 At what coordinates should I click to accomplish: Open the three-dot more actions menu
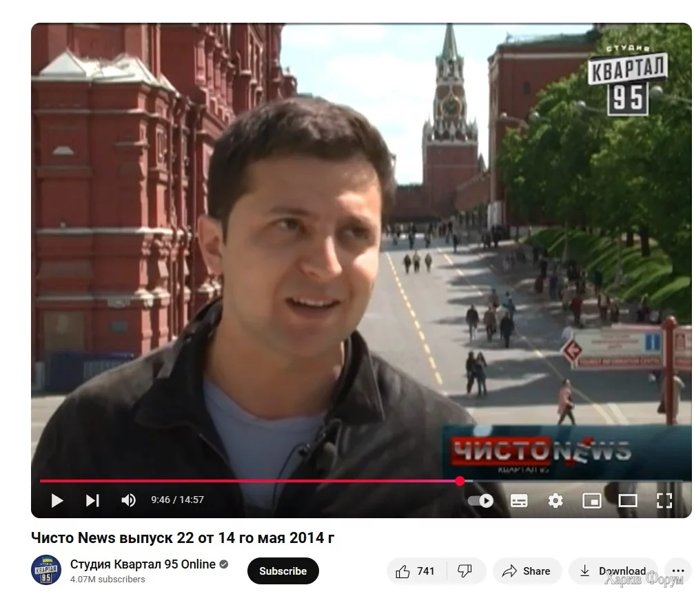point(677,571)
